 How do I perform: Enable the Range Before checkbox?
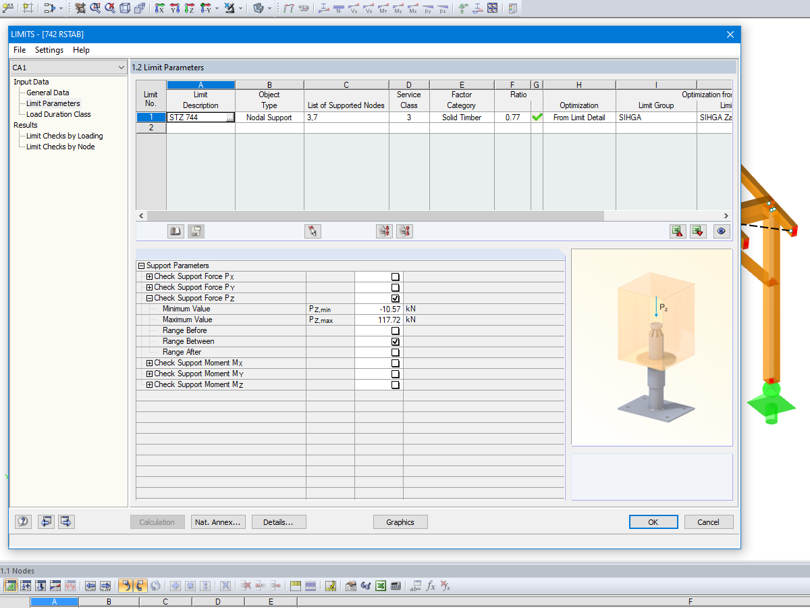pyautogui.click(x=395, y=330)
